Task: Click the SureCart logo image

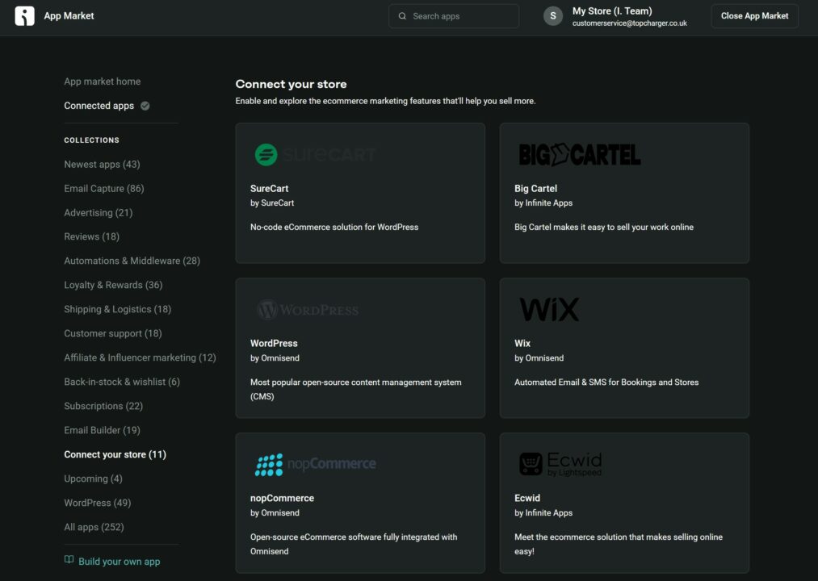Action: [x=315, y=155]
